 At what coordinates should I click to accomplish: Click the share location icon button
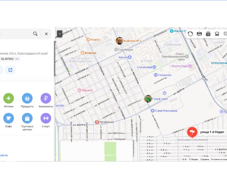10,70
